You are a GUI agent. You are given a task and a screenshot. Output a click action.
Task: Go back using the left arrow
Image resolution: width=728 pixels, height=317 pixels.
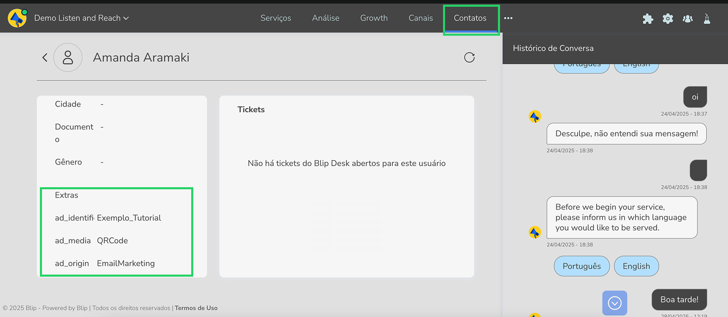[45, 57]
